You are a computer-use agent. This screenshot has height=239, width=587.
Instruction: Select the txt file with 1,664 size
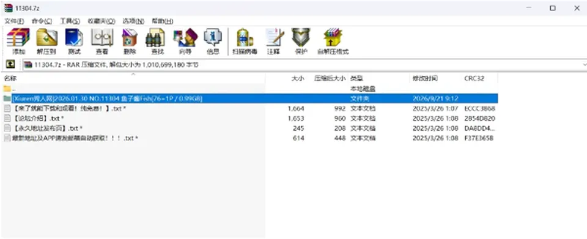[68, 108]
